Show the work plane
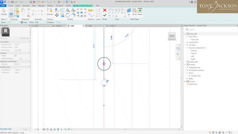 point(135,12)
